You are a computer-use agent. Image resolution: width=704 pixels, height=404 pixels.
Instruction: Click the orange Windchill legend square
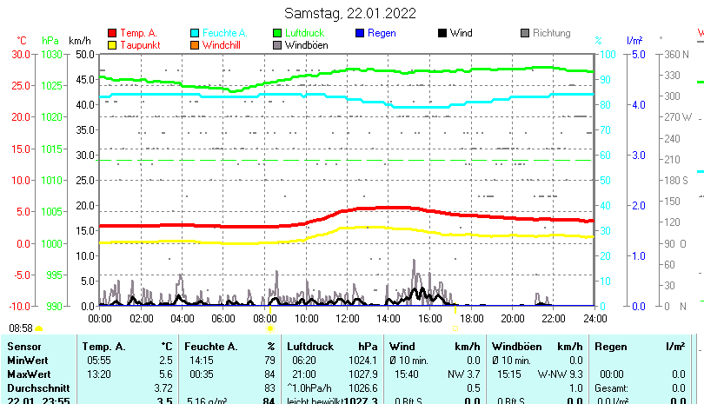pyautogui.click(x=195, y=44)
